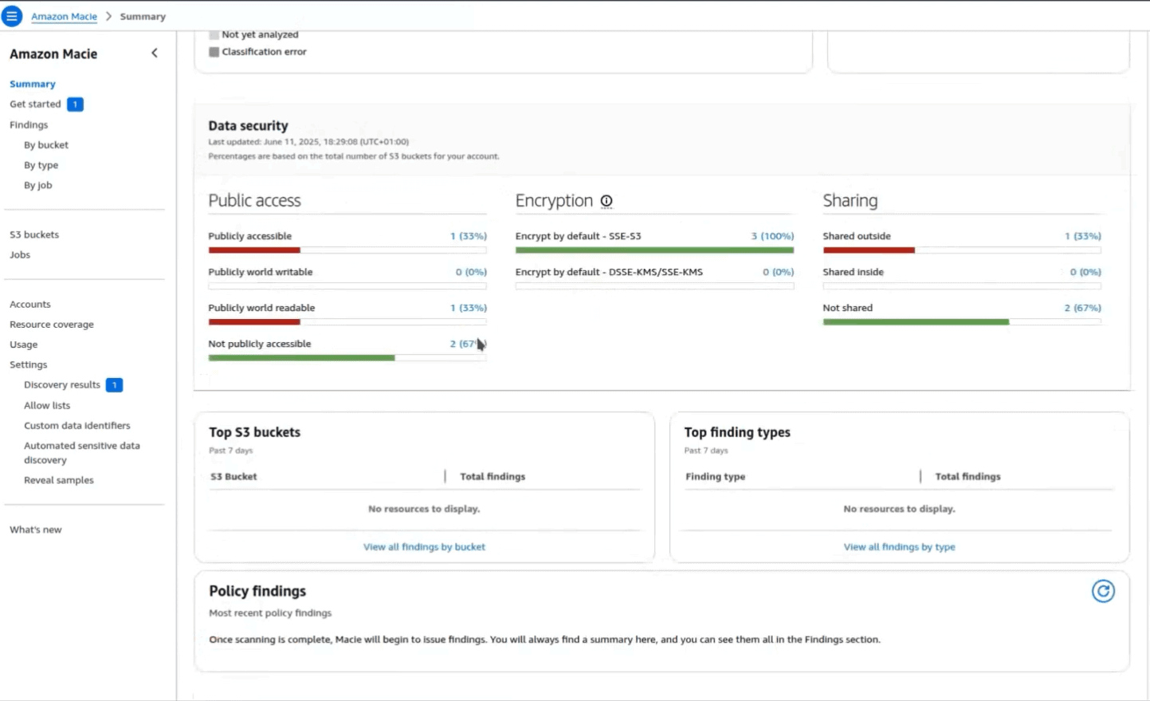Click the Last updated timestamp text

click(308, 142)
